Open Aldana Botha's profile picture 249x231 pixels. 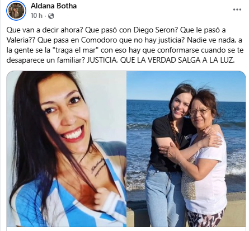pos(16,11)
